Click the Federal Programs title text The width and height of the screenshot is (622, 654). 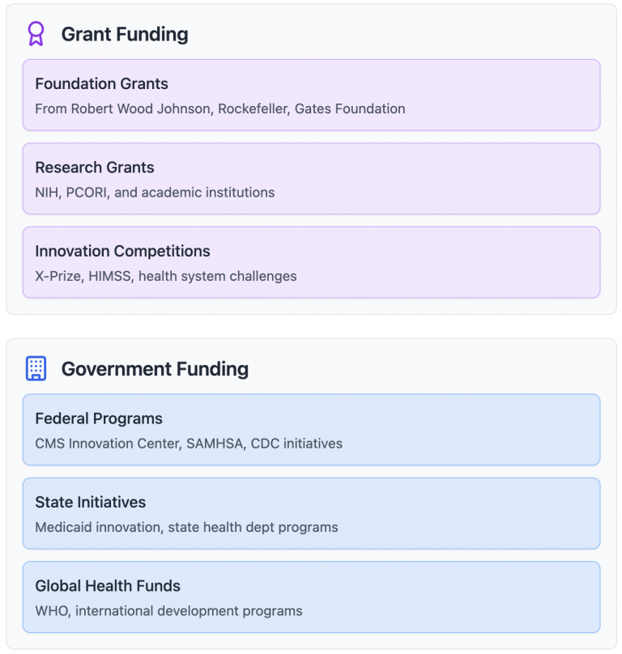[x=99, y=418]
